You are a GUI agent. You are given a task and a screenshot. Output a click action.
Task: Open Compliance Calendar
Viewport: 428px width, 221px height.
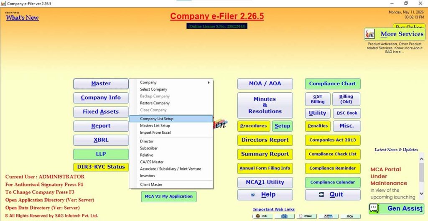coord(333,182)
